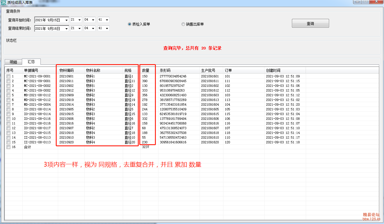The height and width of the screenshot is (224, 384).
Task: Click quantity cell 356
Action: pos(145,95)
